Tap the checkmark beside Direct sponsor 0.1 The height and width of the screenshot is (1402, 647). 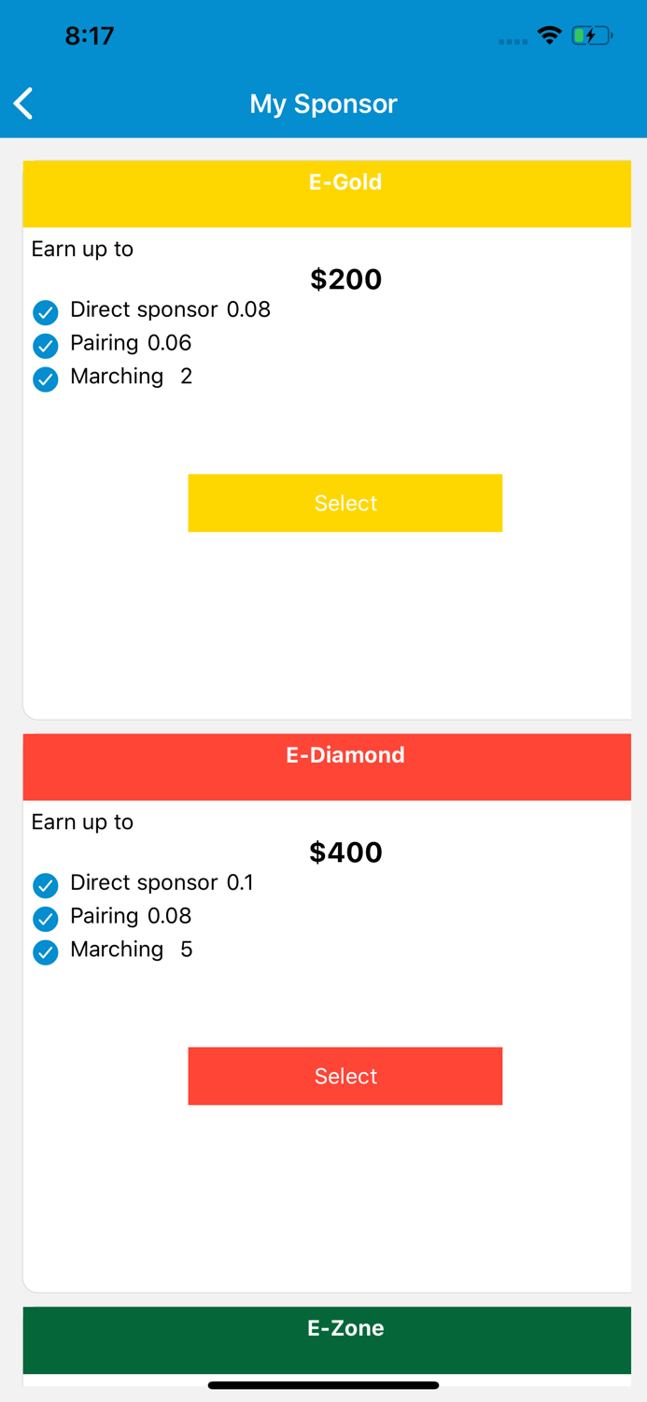pos(45,885)
